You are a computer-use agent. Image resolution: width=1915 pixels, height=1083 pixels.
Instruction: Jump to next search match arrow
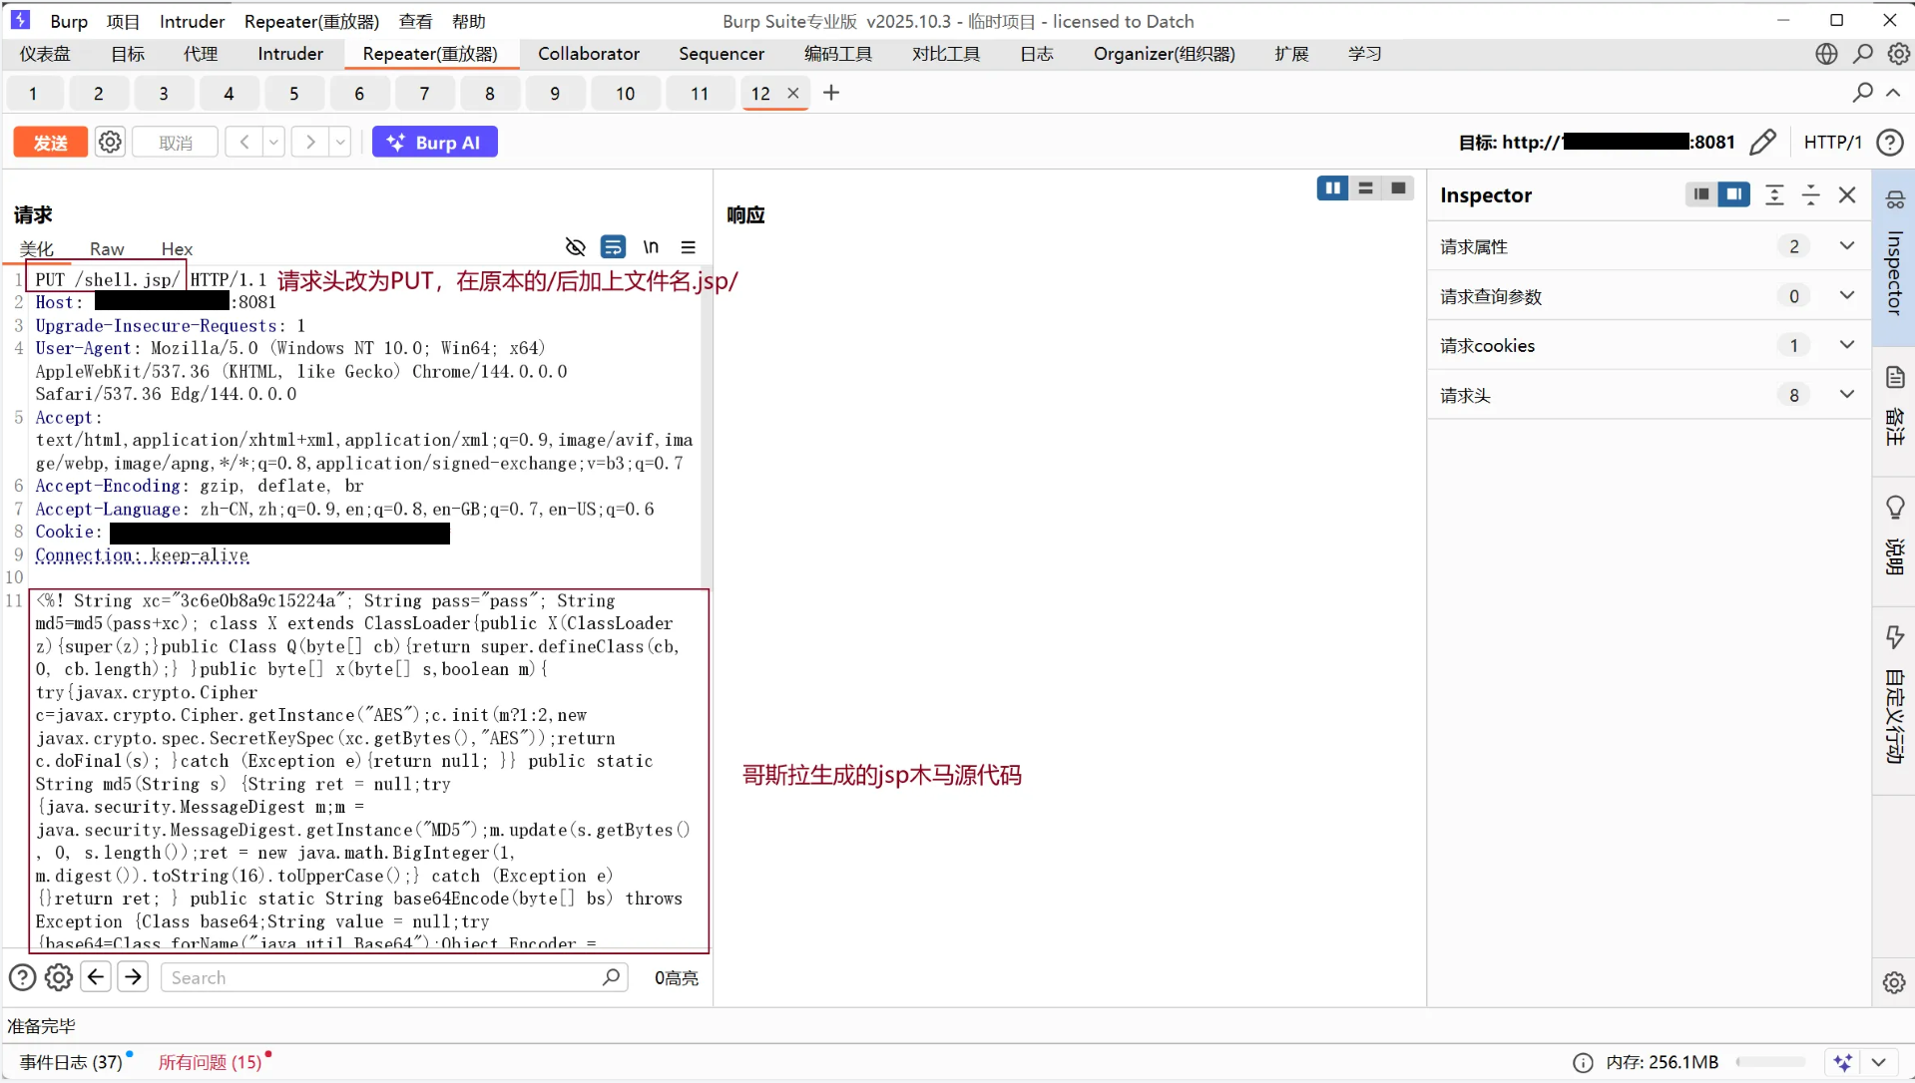tap(133, 977)
